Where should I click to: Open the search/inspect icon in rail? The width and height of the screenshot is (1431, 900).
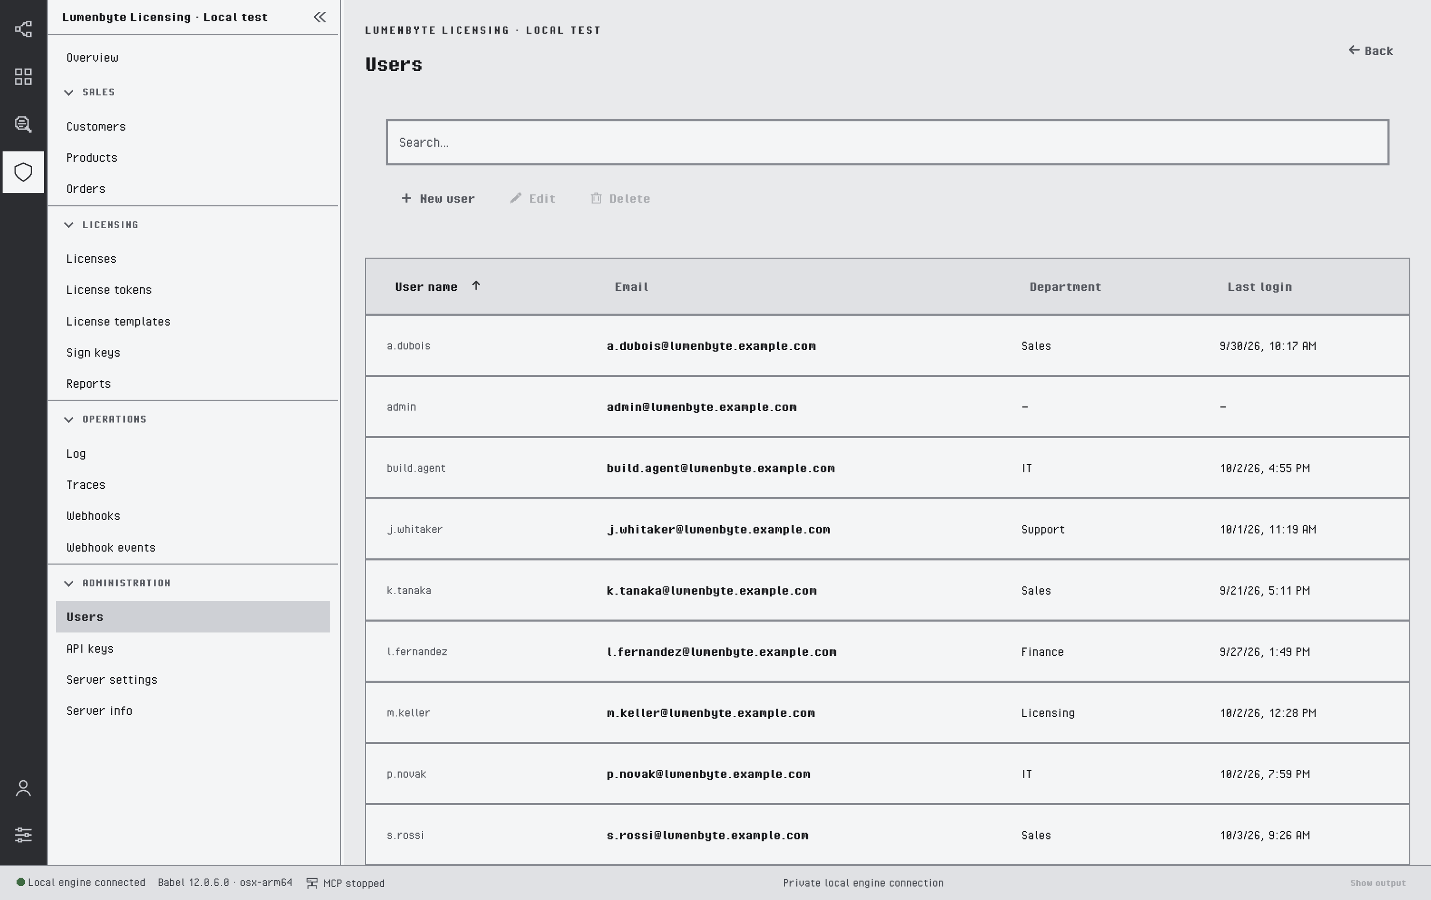pyautogui.click(x=23, y=124)
